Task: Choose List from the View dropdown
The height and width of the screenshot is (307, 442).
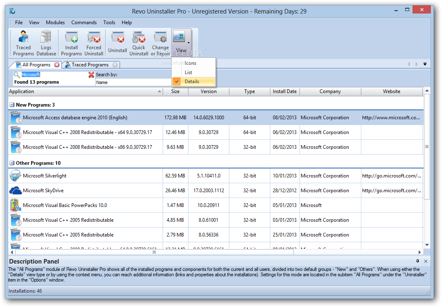Action: (x=193, y=73)
